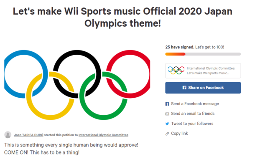Click the Twitter bird icon
The height and width of the screenshot is (162, 255).
[x=167, y=124]
